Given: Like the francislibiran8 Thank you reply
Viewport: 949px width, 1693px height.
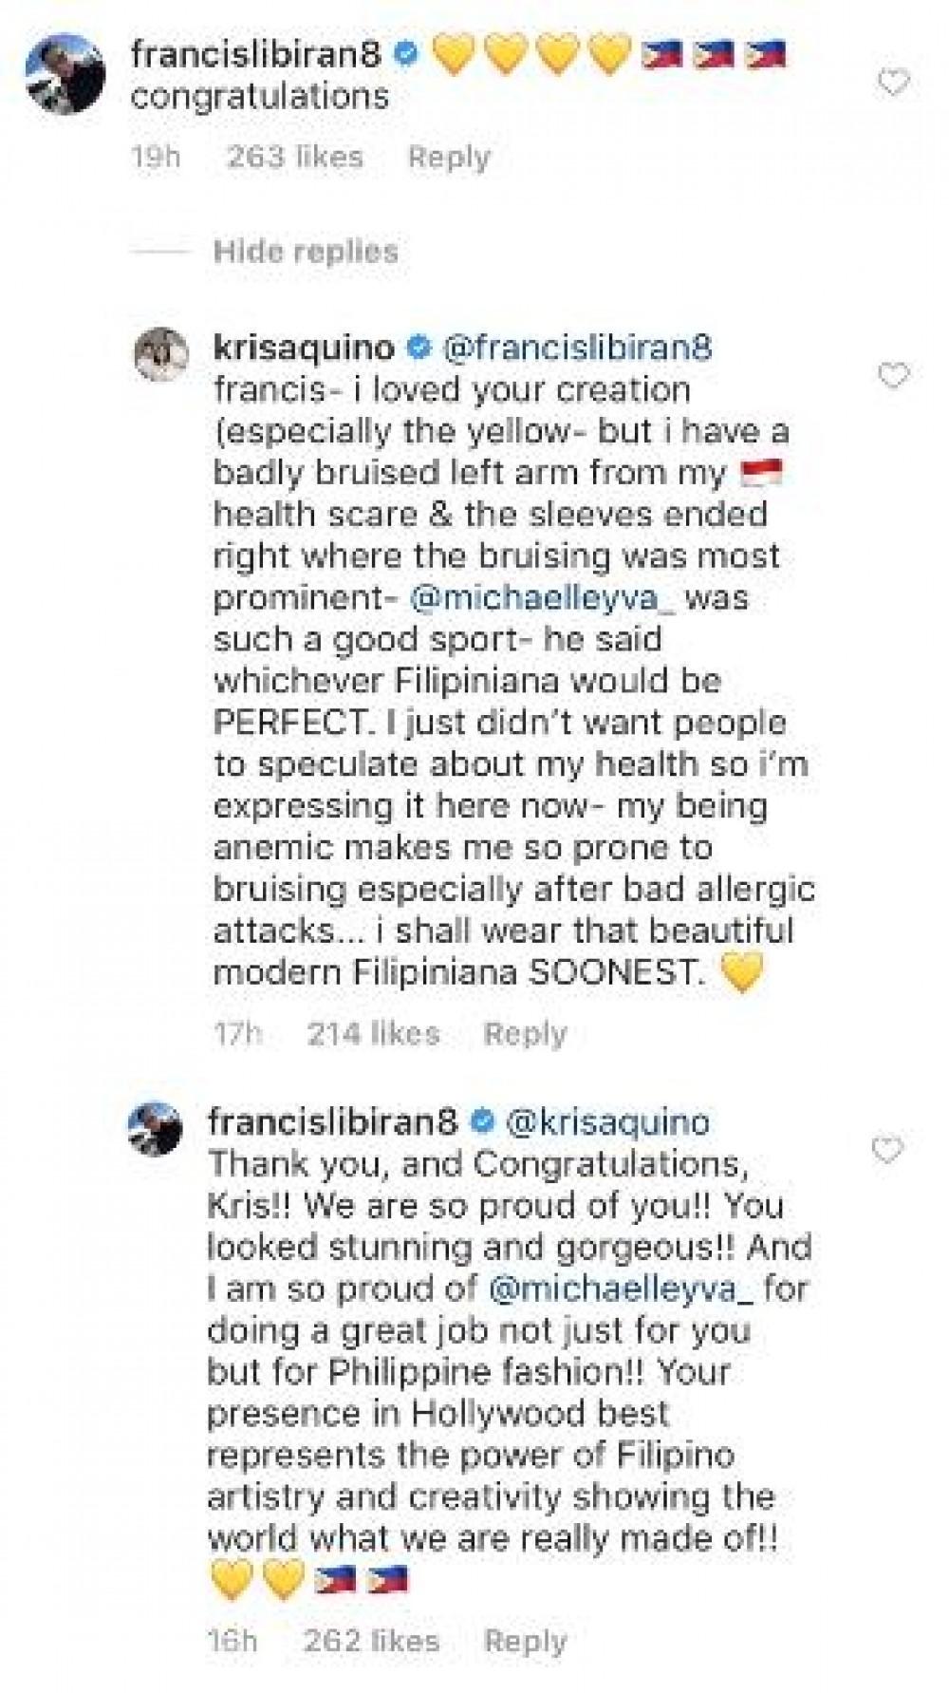Looking at the screenshot, I should coord(887,1151).
